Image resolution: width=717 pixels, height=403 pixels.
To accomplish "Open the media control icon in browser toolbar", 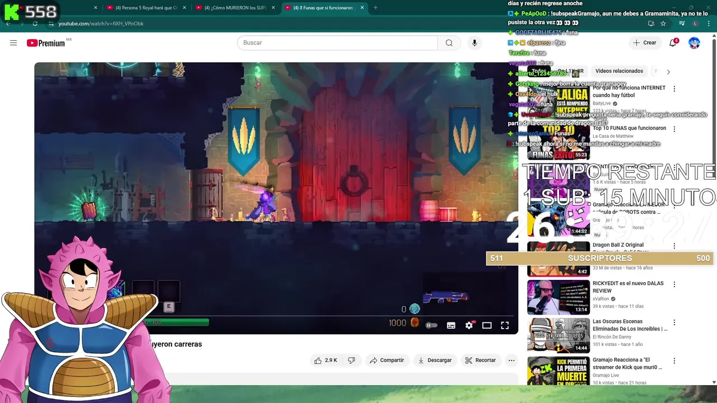I will tap(682, 24).
